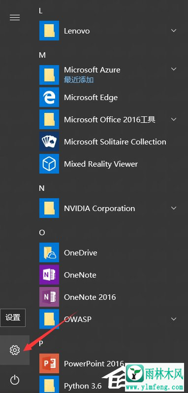Image resolution: width=188 pixels, height=393 pixels.
Task: Click the Power button icon
Action: click(14, 380)
